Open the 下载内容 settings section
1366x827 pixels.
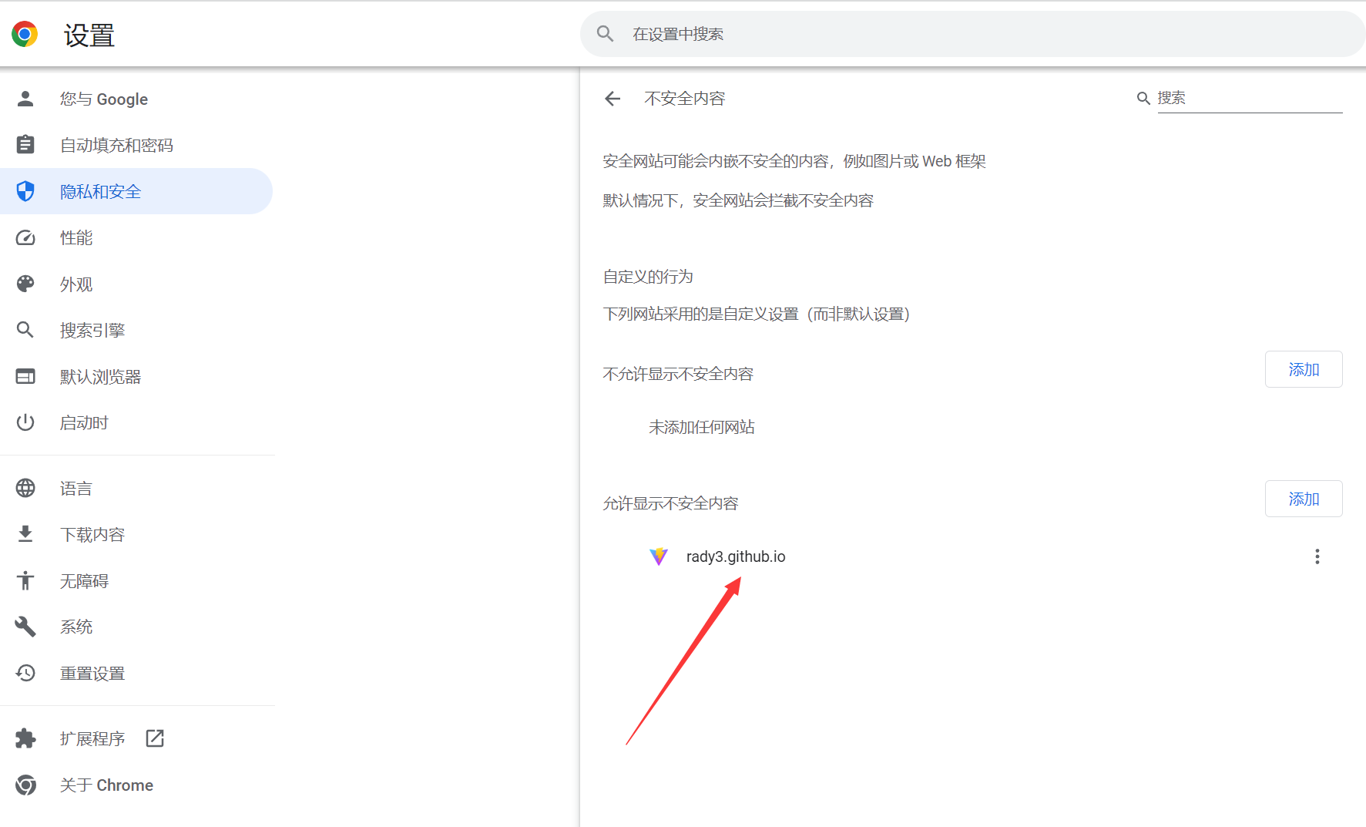click(136, 534)
